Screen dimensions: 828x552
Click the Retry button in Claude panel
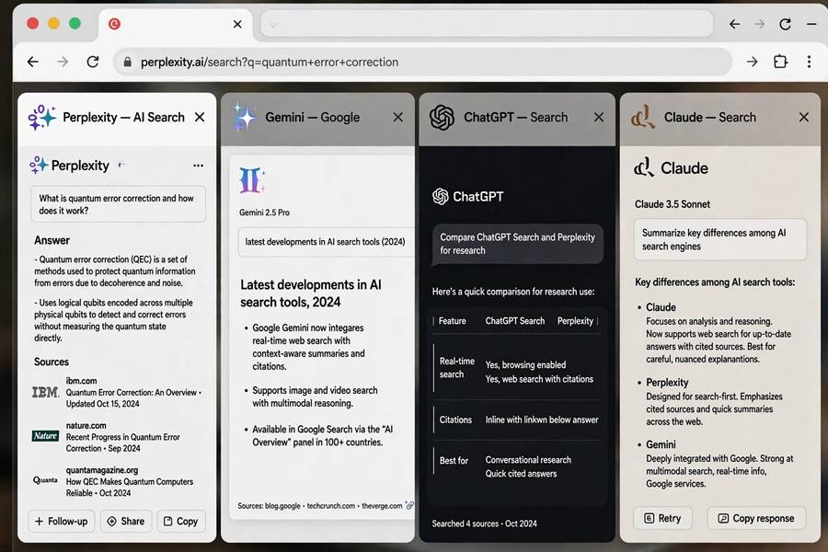663,518
